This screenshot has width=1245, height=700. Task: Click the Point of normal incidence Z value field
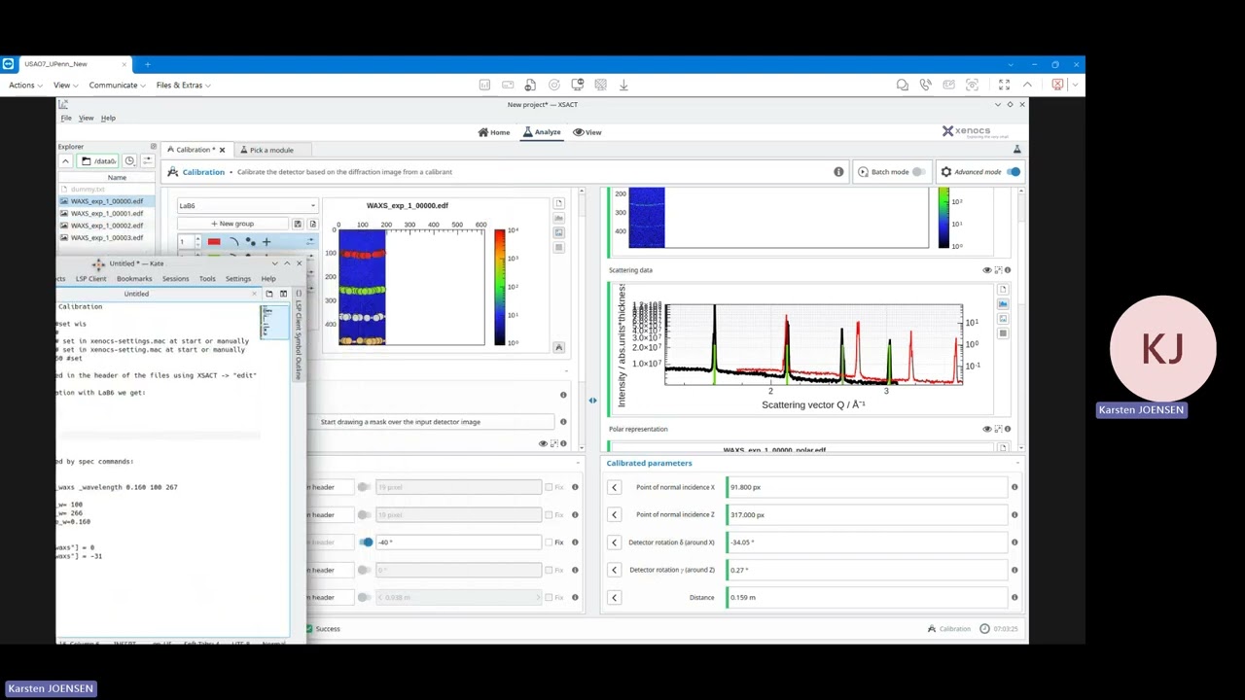(867, 515)
